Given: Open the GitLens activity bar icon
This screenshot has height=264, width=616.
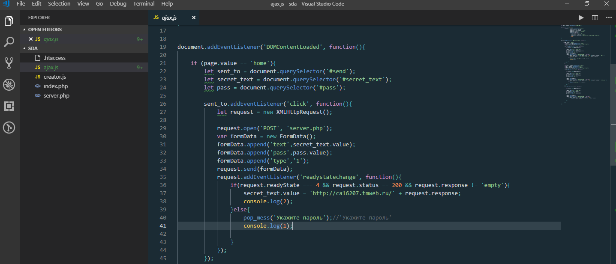Looking at the screenshot, I should coord(9,128).
